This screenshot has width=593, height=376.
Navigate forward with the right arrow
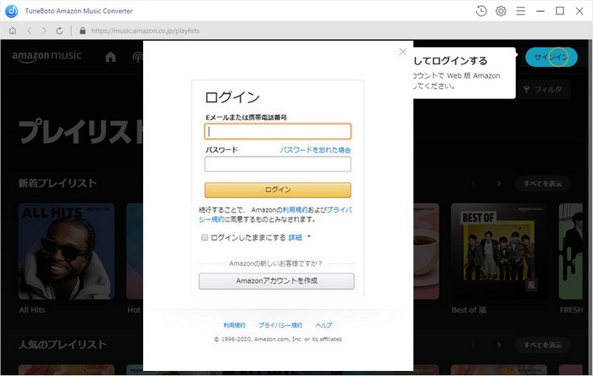click(44, 30)
